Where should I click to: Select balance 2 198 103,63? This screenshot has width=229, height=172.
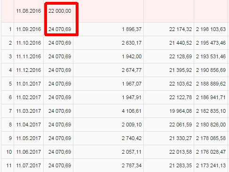(211, 29)
